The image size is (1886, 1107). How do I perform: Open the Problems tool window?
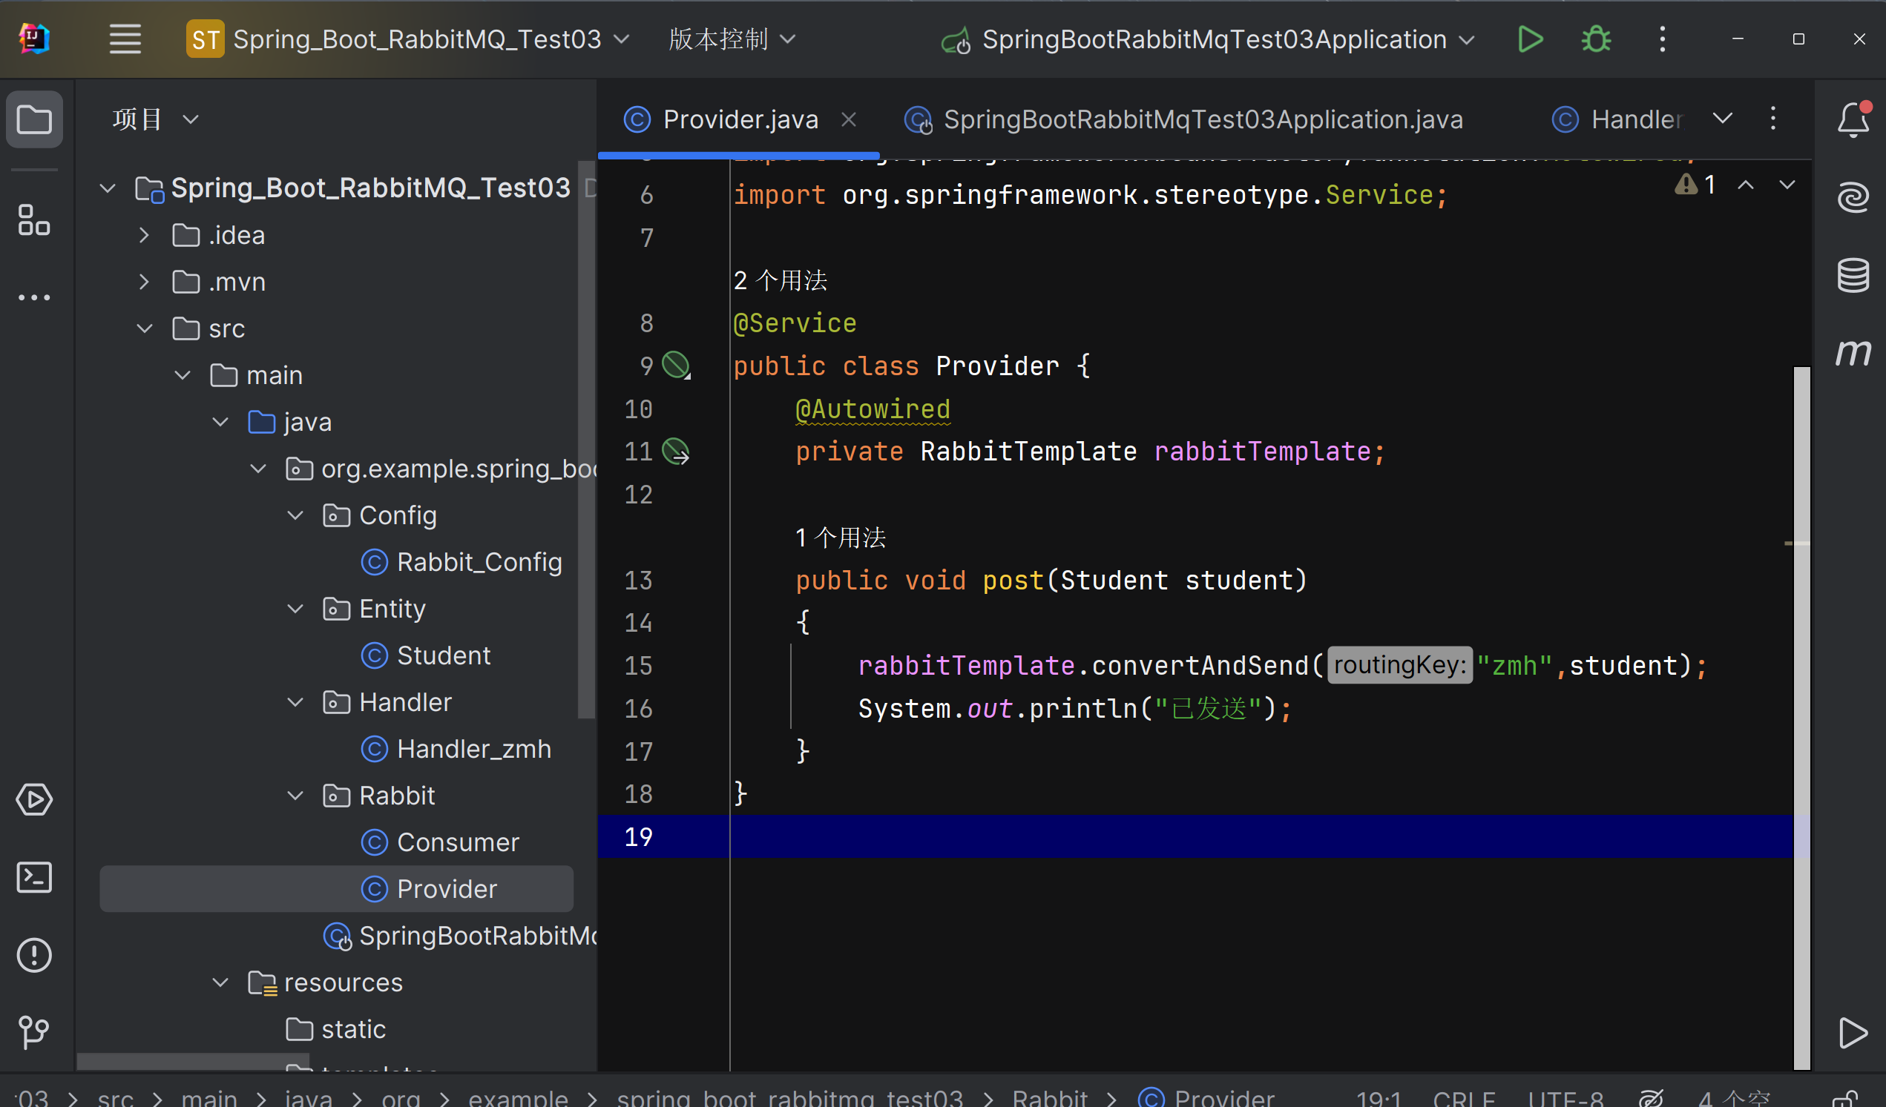[34, 955]
